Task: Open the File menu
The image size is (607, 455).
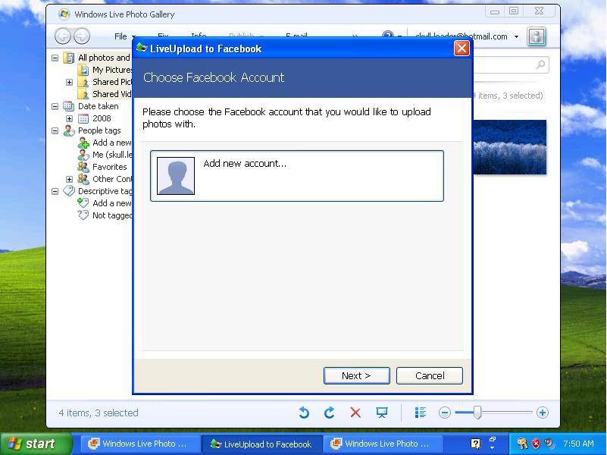Action: click(x=120, y=36)
